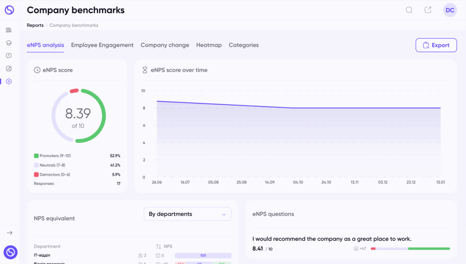Open the graduation cap learning sidebar icon

(9, 43)
